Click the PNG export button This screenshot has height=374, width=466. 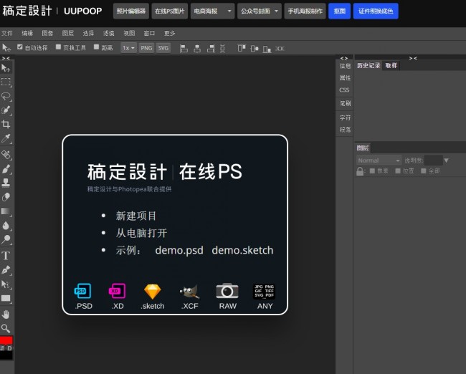(146, 48)
